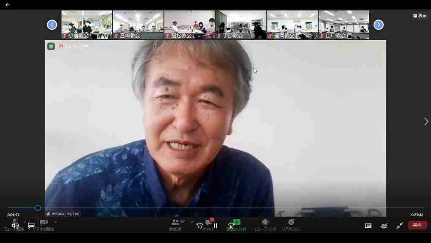Screen dimensions: 431x243
Task: Toggle start video (ビデオの開始)
Action: (x=44, y=224)
